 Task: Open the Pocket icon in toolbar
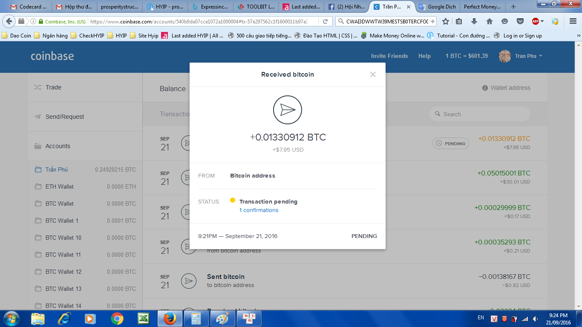click(x=520, y=21)
